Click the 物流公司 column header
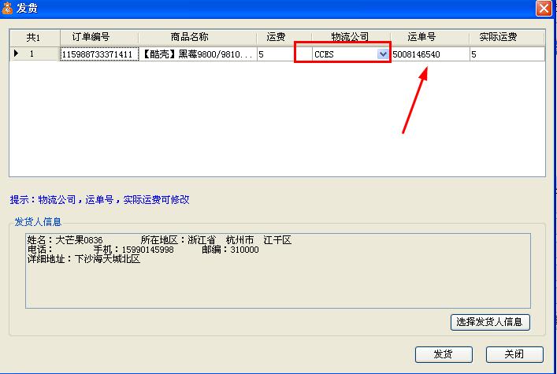The height and width of the screenshot is (374, 557). pos(351,37)
